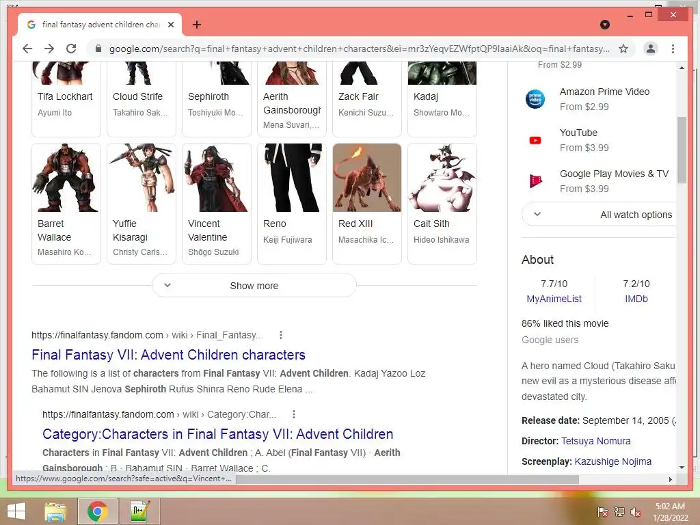Viewport: 700px width, 525px height.
Task: Select the Red XIII character card
Action: (367, 204)
